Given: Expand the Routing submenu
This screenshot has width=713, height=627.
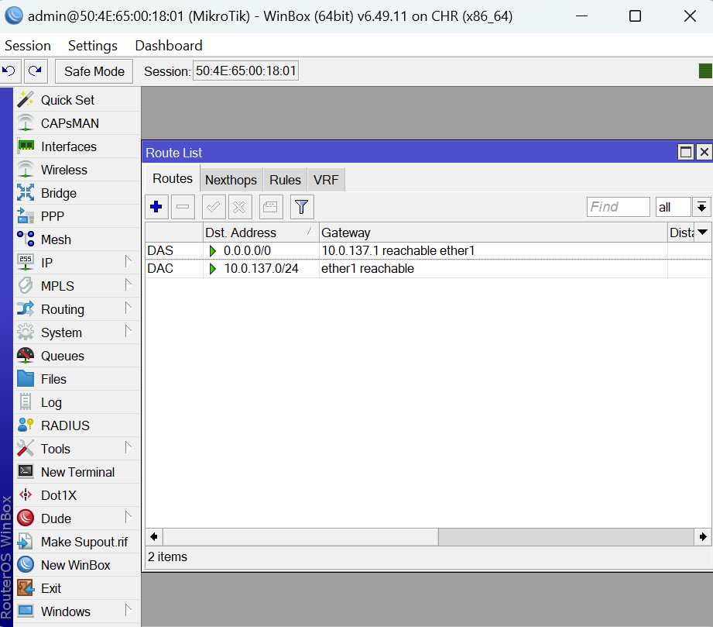Looking at the screenshot, I should coord(129,308).
